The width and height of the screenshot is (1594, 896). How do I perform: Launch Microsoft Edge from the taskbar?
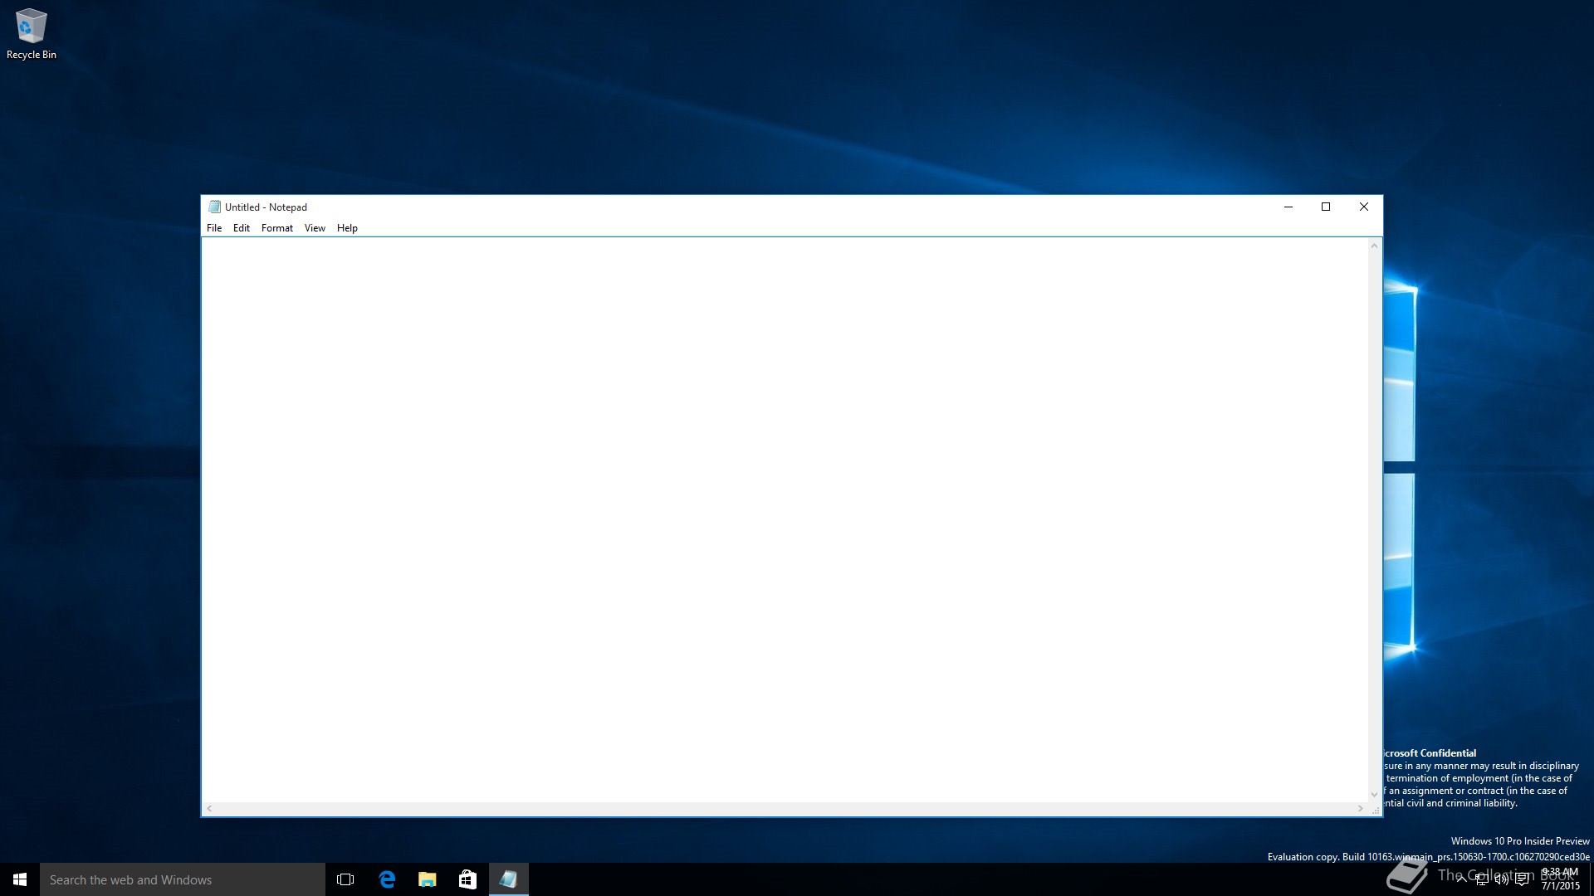387,879
